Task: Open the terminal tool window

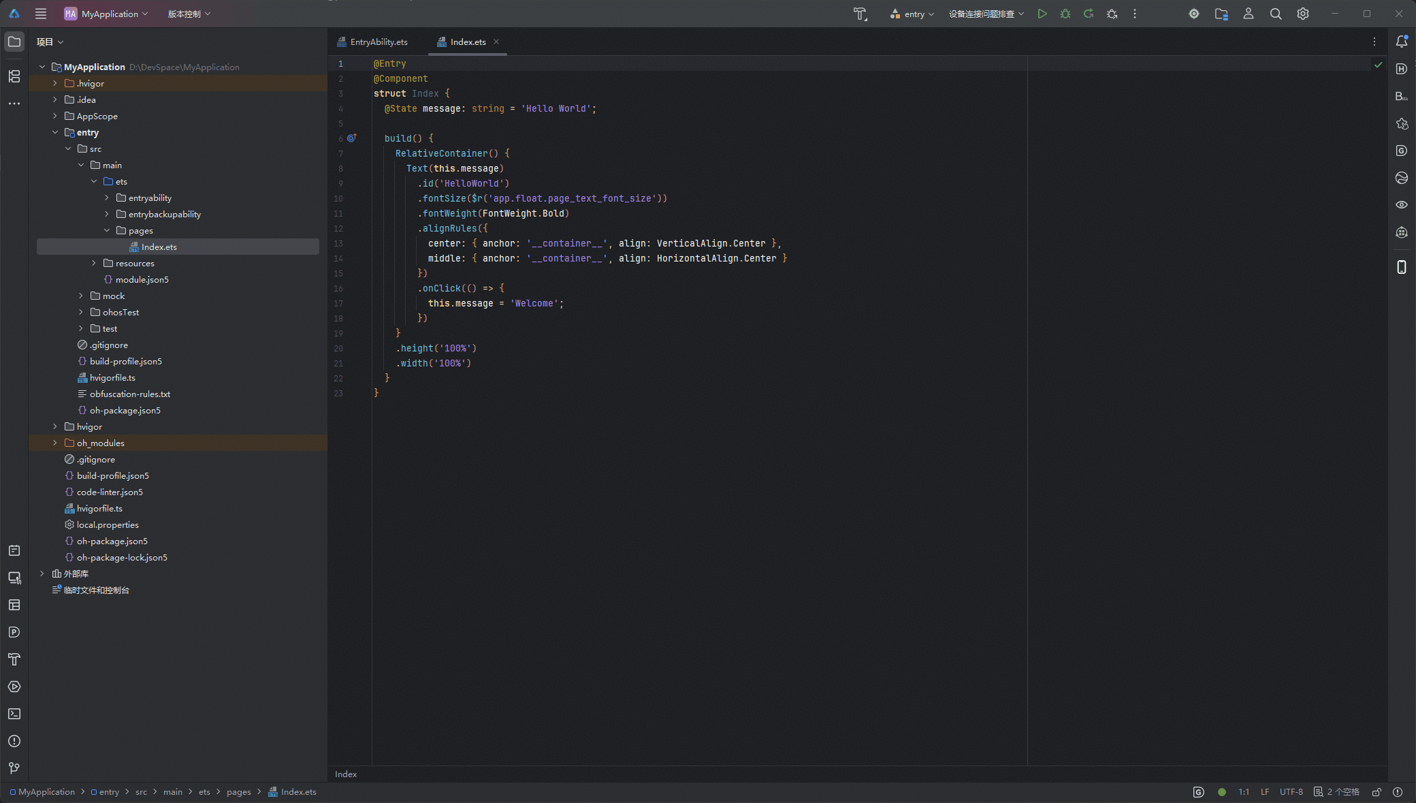Action: (14, 714)
